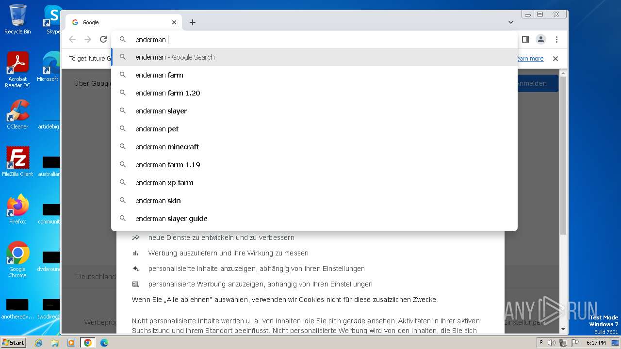Open Windows Media Player in taskbar
This screenshot has height=349, width=621.
click(x=71, y=343)
